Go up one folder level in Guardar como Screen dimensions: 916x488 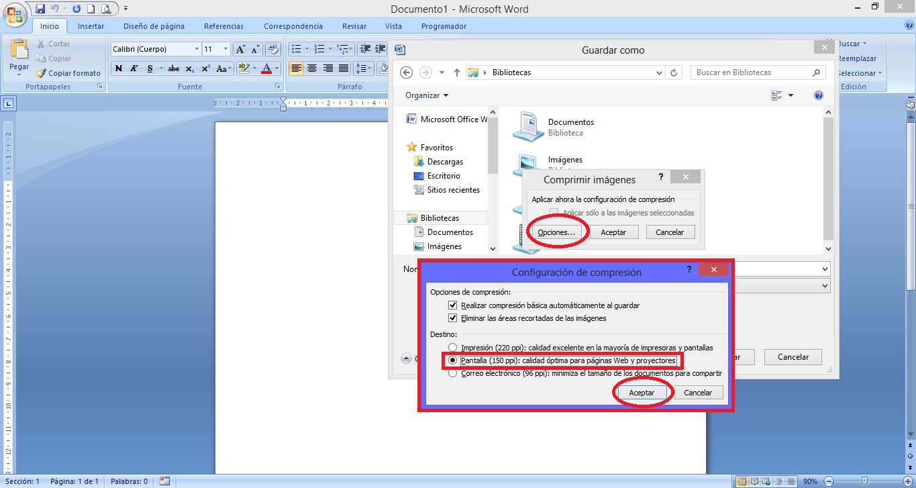457,72
